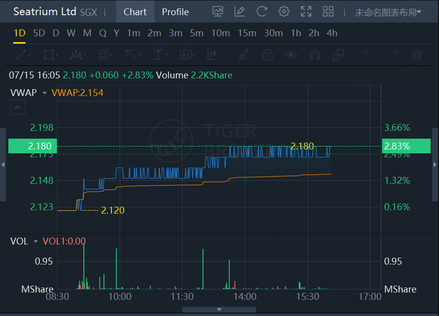Screen dimensions: 439x316
Task: Redo the drawing action
Action: [x=393, y=55]
